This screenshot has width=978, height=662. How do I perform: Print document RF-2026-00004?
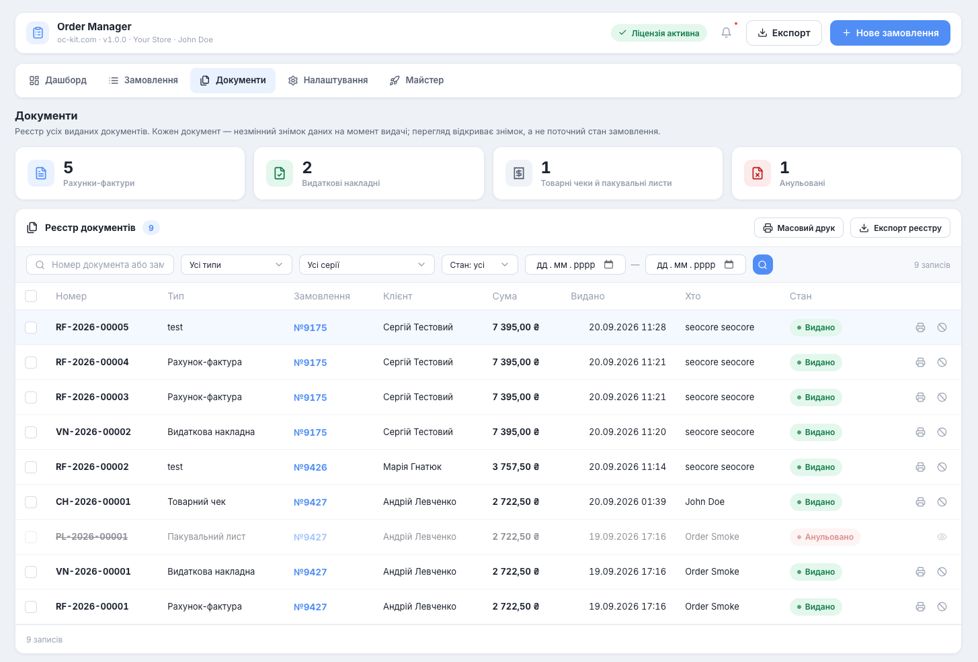tap(920, 363)
